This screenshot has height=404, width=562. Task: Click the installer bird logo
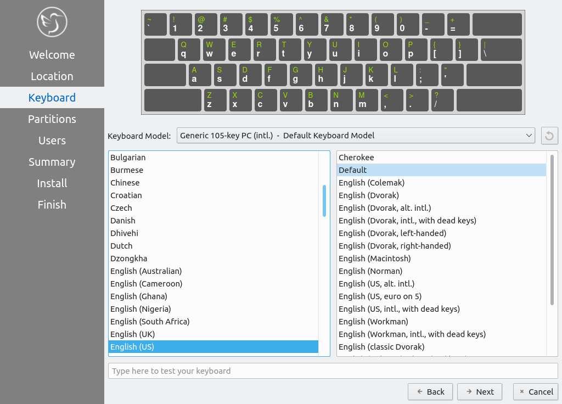click(52, 22)
